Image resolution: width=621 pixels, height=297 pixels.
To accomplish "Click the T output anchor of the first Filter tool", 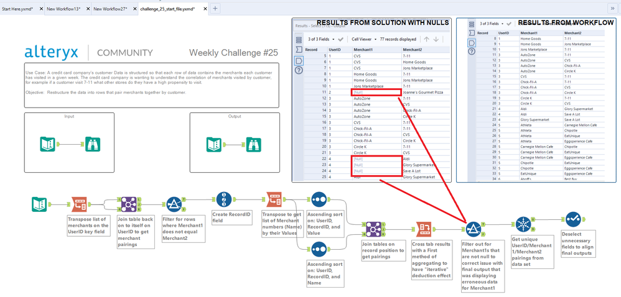I will pos(184,200).
